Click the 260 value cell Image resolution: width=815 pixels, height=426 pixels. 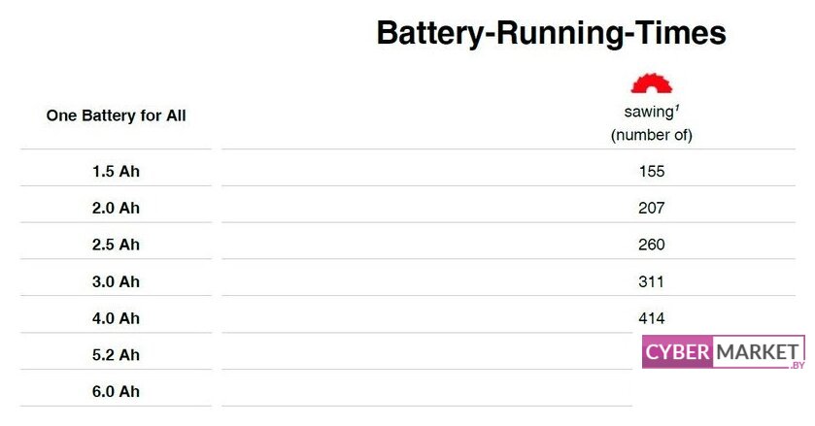tap(651, 245)
